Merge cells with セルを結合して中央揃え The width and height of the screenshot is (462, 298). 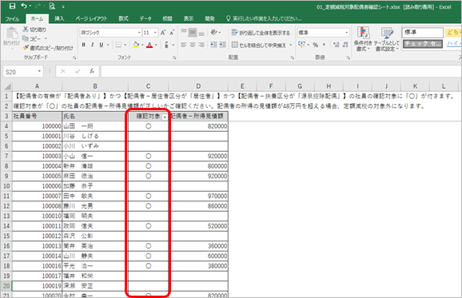click(x=259, y=45)
